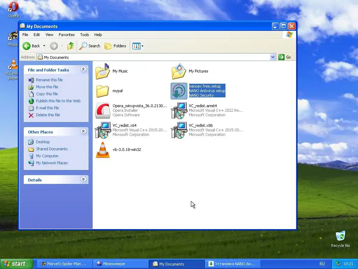
Task: Click the RU language indicator
Action: pyautogui.click(x=322, y=264)
